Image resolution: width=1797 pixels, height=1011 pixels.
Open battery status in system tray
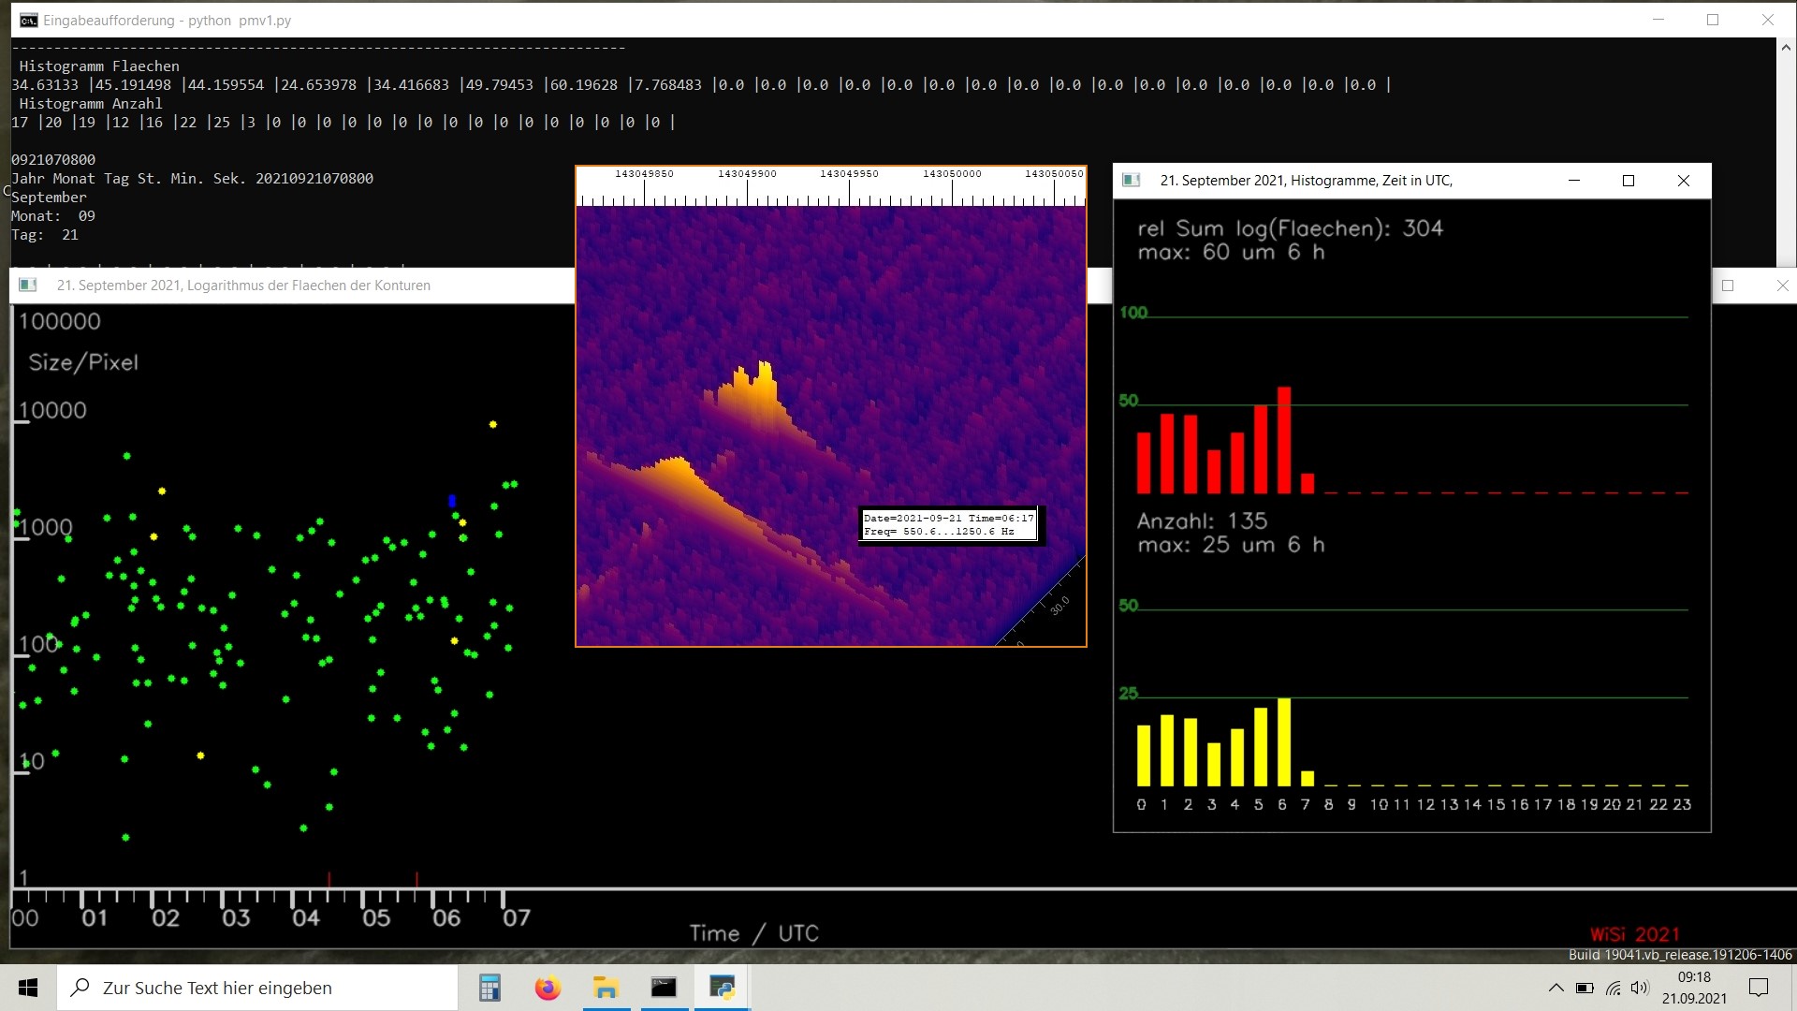(x=1585, y=988)
